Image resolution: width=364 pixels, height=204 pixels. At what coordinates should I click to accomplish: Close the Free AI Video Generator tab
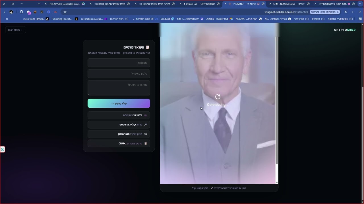pos(45,4)
